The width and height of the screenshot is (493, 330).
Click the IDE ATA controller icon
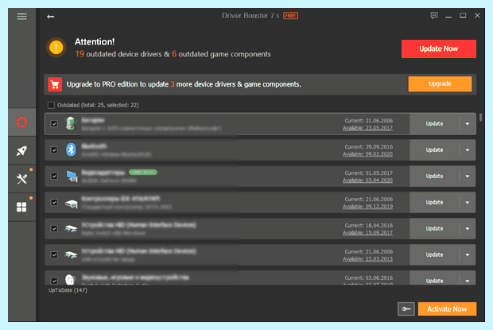click(x=72, y=204)
